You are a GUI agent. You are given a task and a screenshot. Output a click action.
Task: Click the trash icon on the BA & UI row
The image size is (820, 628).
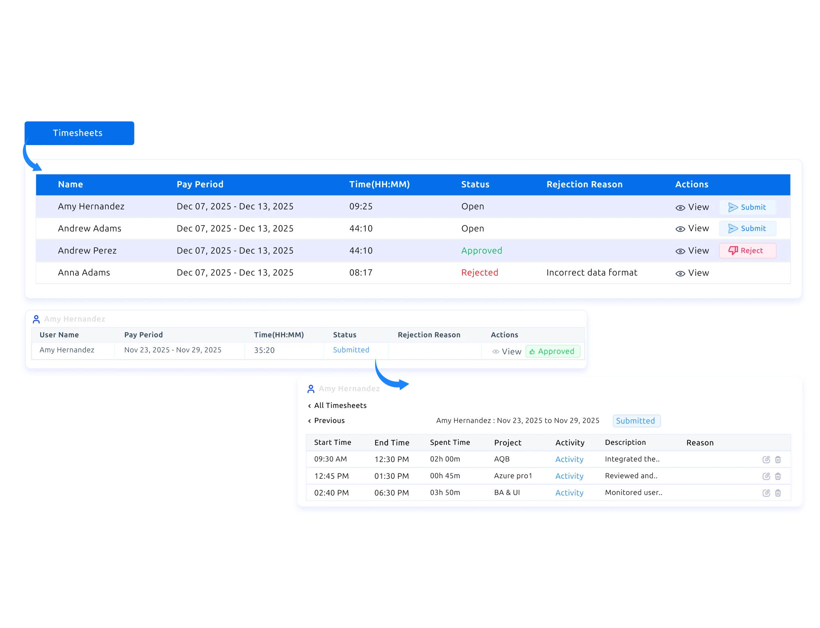pos(778,493)
